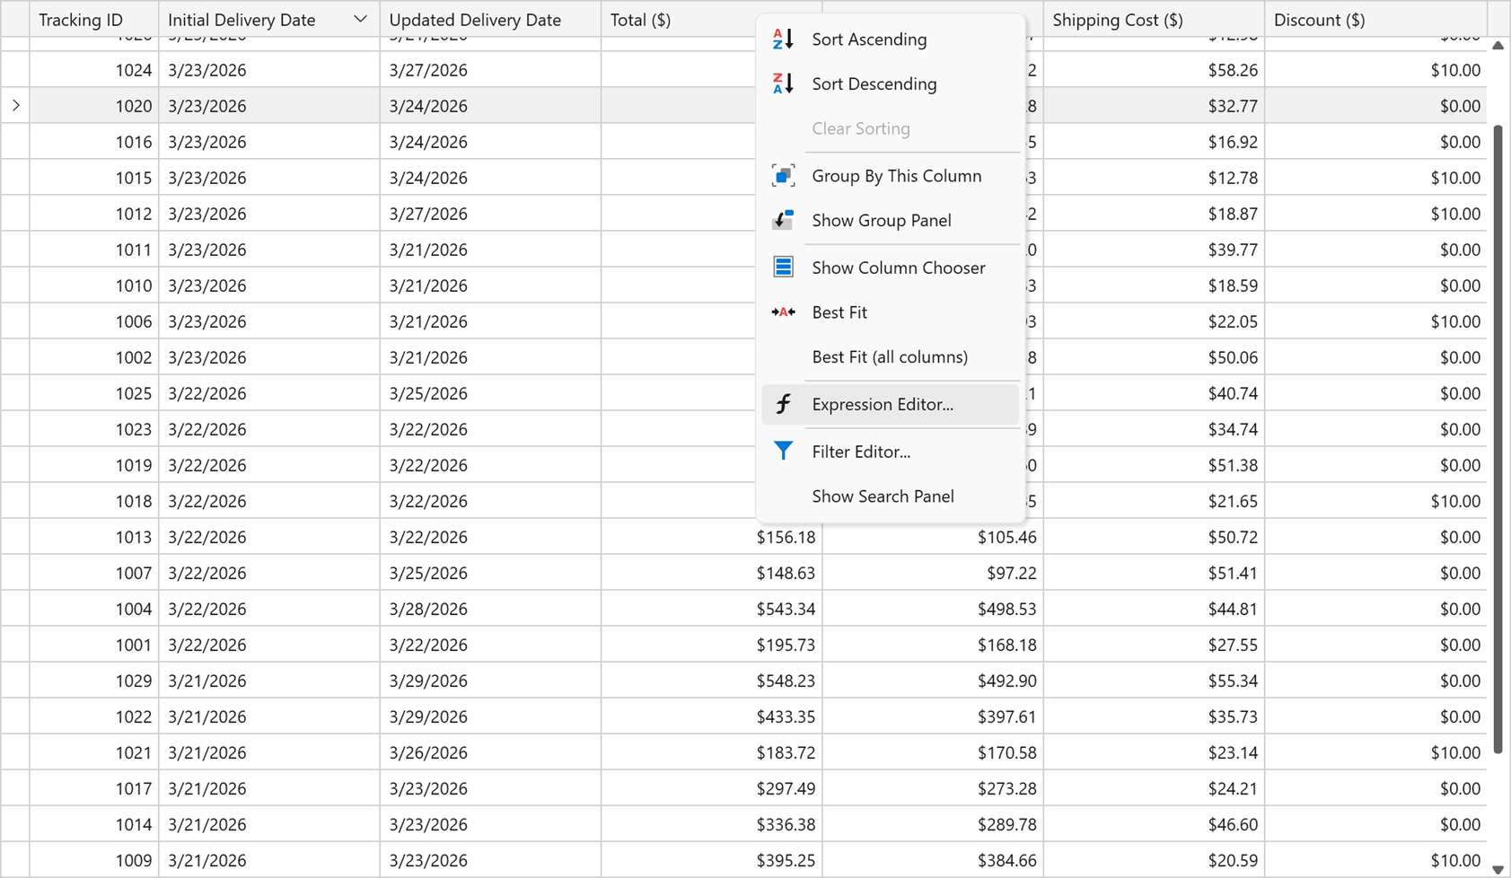This screenshot has height=878, width=1511.
Task: Open Expression Editor... menu entry
Action: (891, 405)
